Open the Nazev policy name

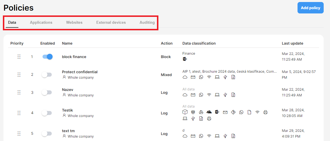68,90
